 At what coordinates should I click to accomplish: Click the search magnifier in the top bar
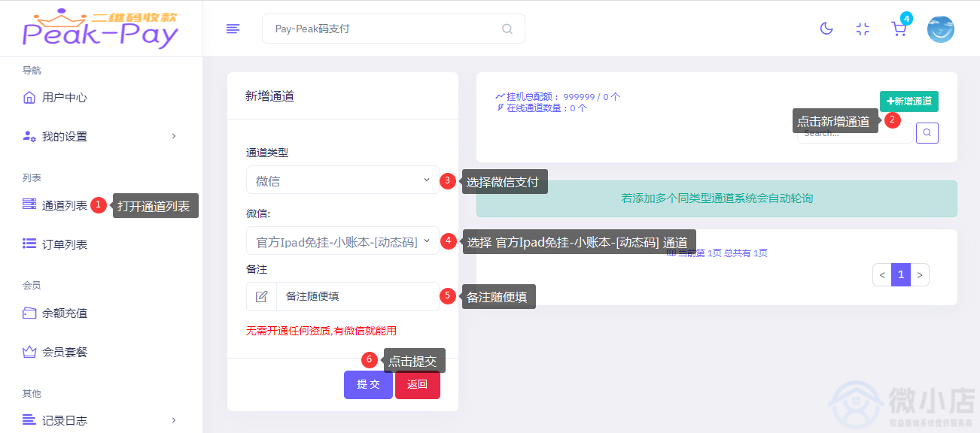click(507, 29)
